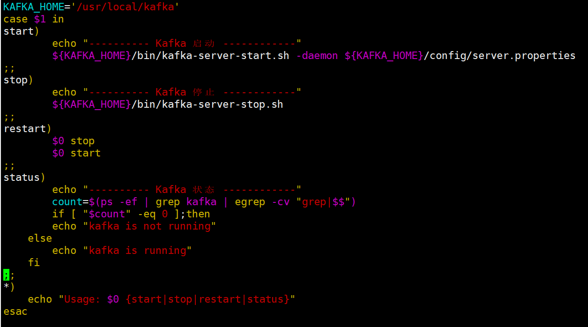Click "kafka is running" string

tap(137, 251)
